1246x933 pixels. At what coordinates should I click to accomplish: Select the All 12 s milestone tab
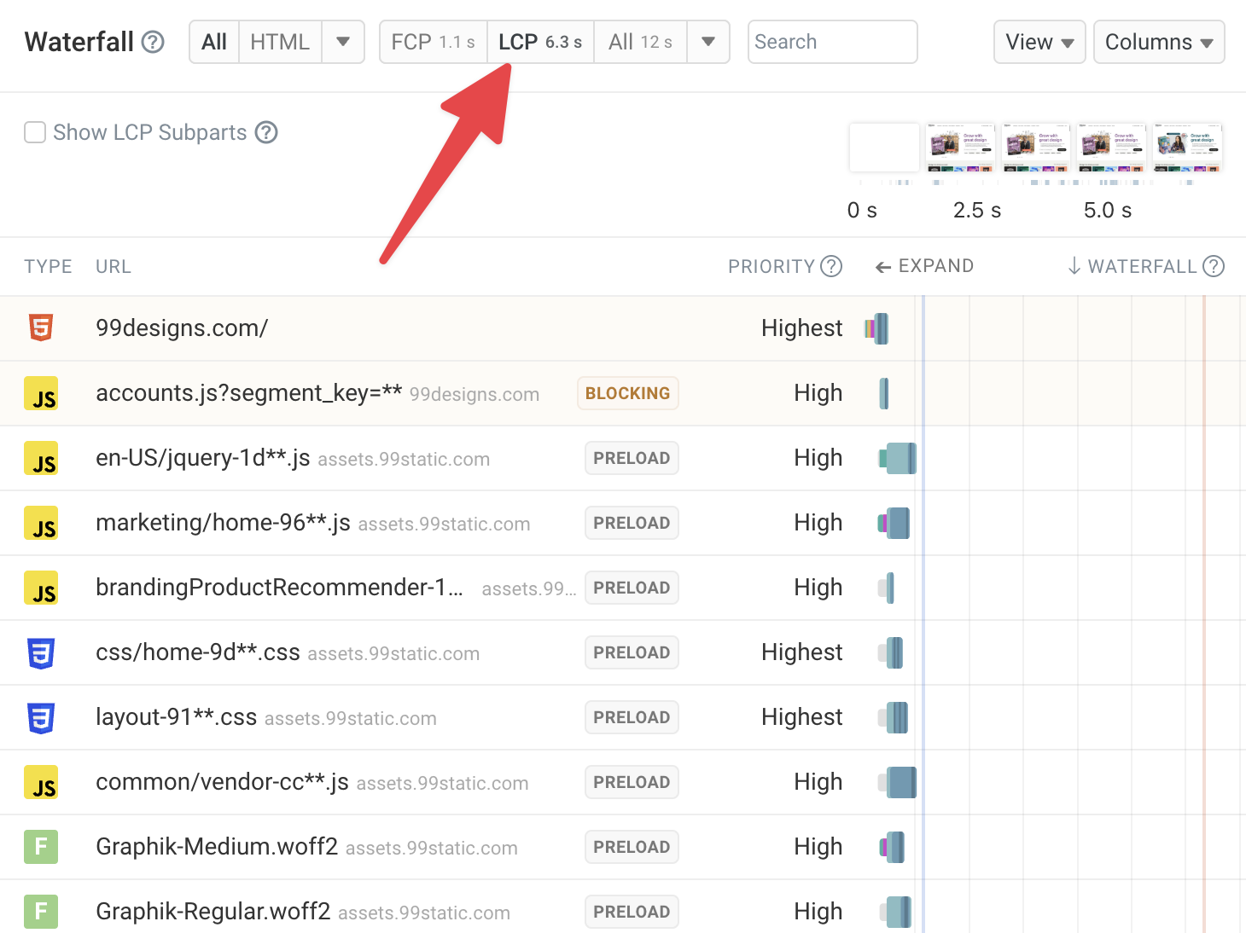point(640,42)
